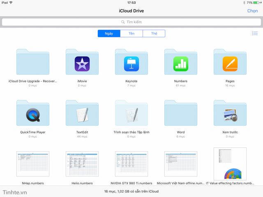Click the 17:53 clock in status bar
The height and width of the screenshot is (197, 263).
[131, 3]
